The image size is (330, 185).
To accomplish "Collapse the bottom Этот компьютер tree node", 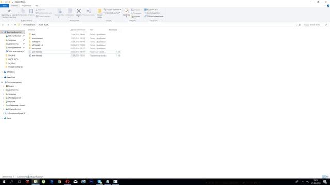I will (2, 82).
